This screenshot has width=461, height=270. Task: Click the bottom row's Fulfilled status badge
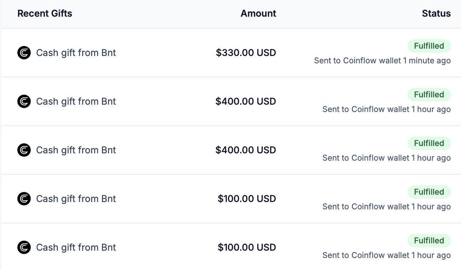click(429, 241)
